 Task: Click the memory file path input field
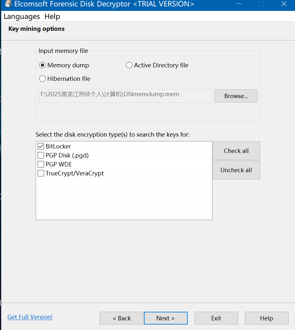coord(125,96)
